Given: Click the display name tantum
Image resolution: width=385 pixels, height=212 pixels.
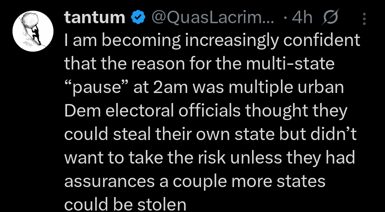Looking at the screenshot, I should click(x=94, y=18).
